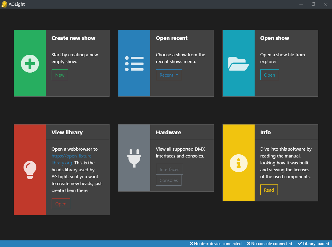Click the X icon beside No dmx device connected
332x247 pixels.
click(192, 244)
